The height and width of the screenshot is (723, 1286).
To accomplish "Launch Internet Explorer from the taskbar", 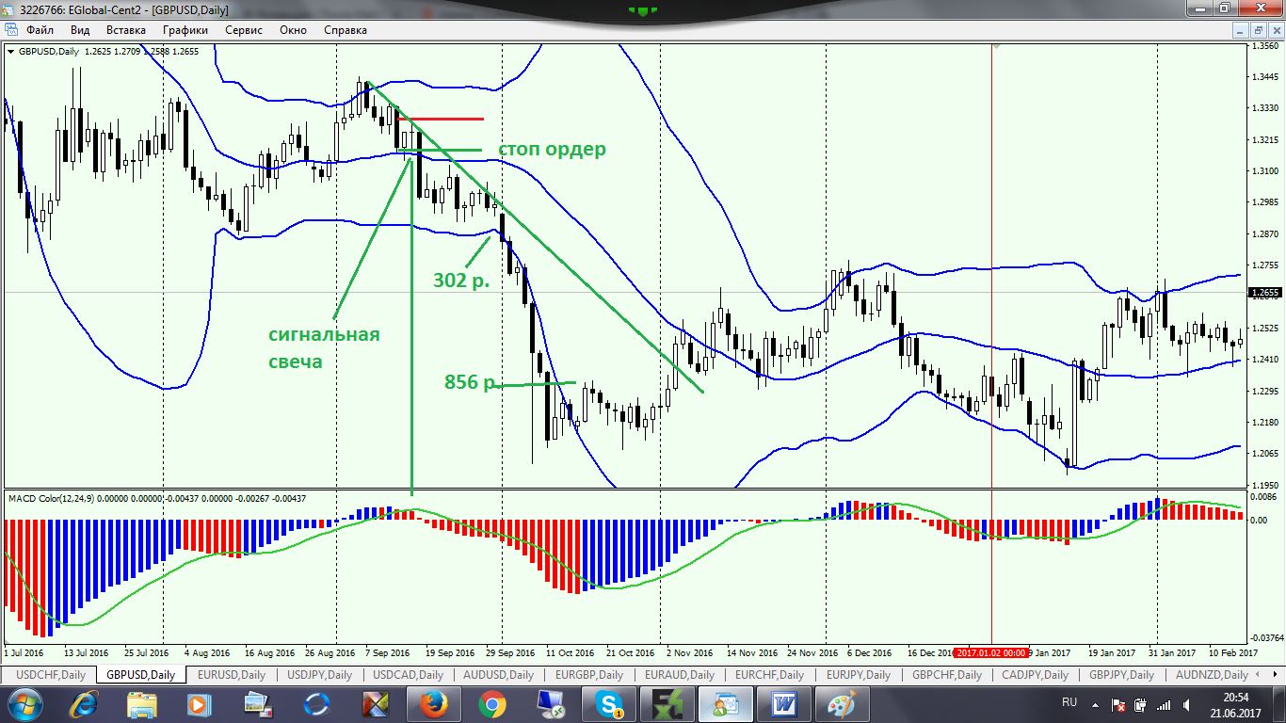I will pos(84,703).
